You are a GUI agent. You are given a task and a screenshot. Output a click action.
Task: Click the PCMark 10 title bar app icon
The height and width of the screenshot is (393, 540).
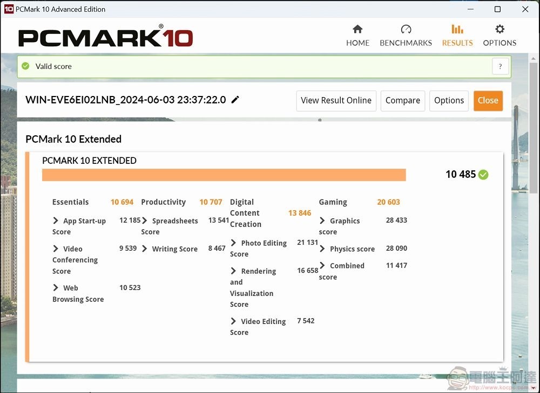point(9,9)
